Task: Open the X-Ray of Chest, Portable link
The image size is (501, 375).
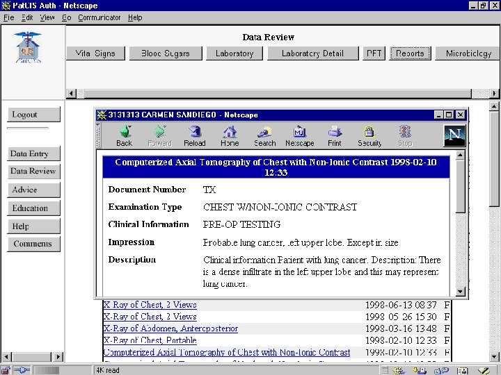Action: [150, 340]
